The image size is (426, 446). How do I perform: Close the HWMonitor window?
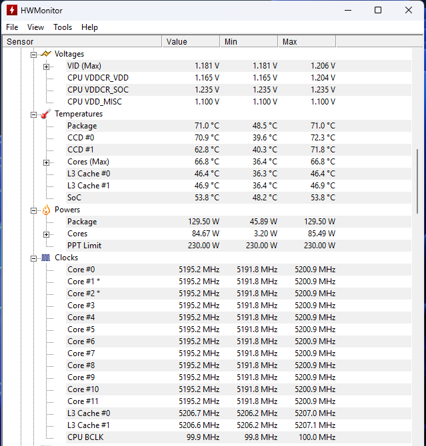[409, 10]
